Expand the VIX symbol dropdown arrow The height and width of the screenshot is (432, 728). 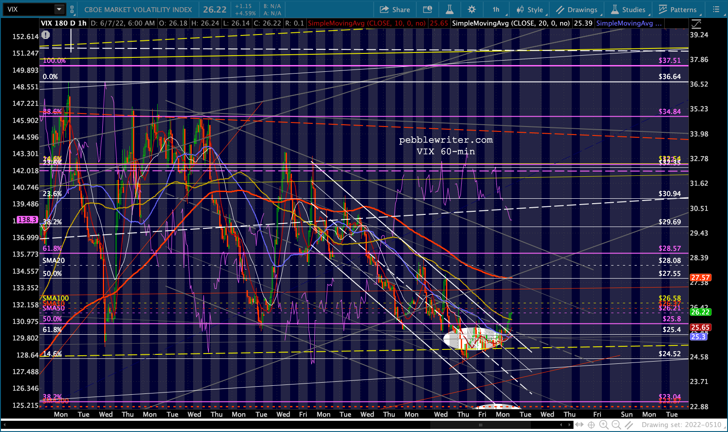click(x=59, y=9)
